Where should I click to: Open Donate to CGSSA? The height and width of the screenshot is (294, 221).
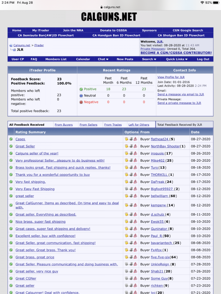[113, 30]
